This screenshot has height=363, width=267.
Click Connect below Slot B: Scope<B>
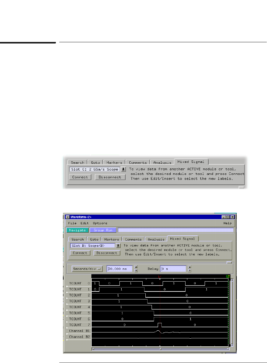(x=80, y=253)
